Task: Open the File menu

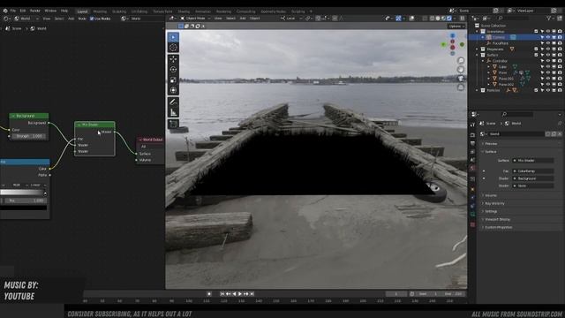Action: pyautogui.click(x=13, y=11)
